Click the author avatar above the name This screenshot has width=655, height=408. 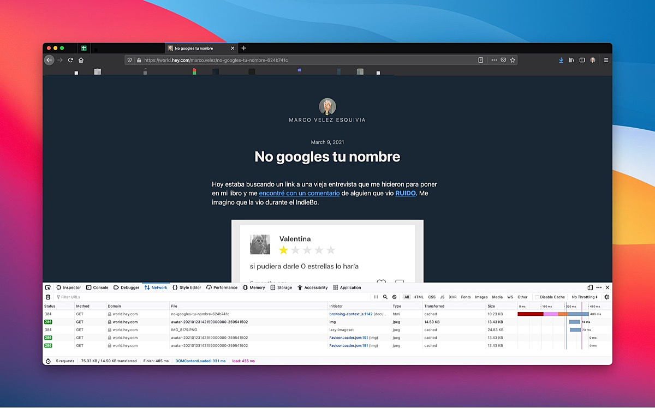click(327, 106)
